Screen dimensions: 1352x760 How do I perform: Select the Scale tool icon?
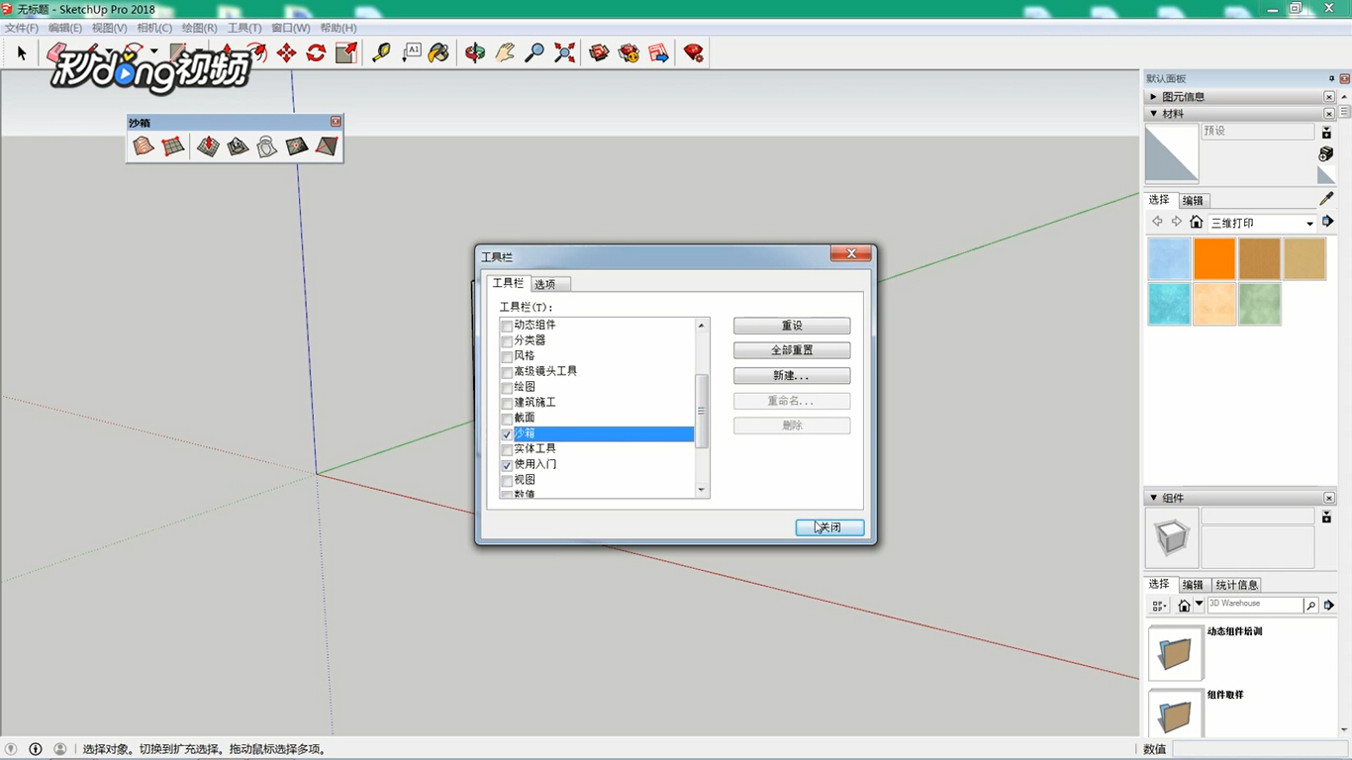pyautogui.click(x=345, y=53)
